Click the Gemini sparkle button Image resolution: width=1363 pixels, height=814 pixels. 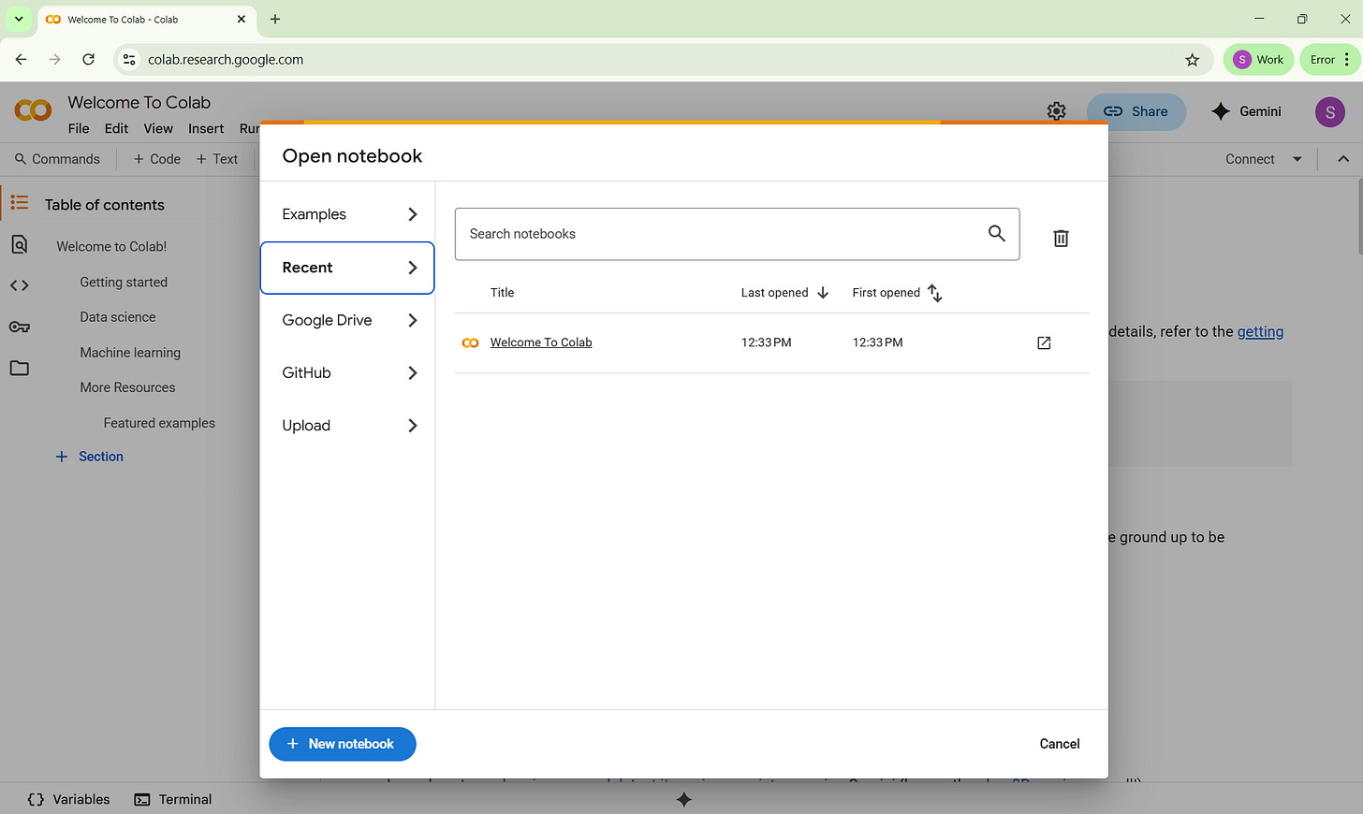coord(1246,111)
